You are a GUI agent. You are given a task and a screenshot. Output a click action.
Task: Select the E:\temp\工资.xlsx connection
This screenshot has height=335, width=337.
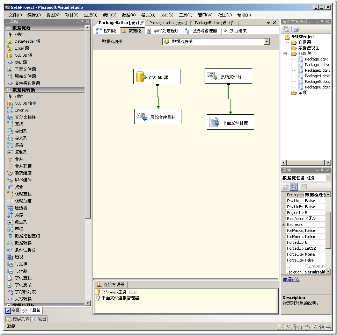[x=117, y=292]
